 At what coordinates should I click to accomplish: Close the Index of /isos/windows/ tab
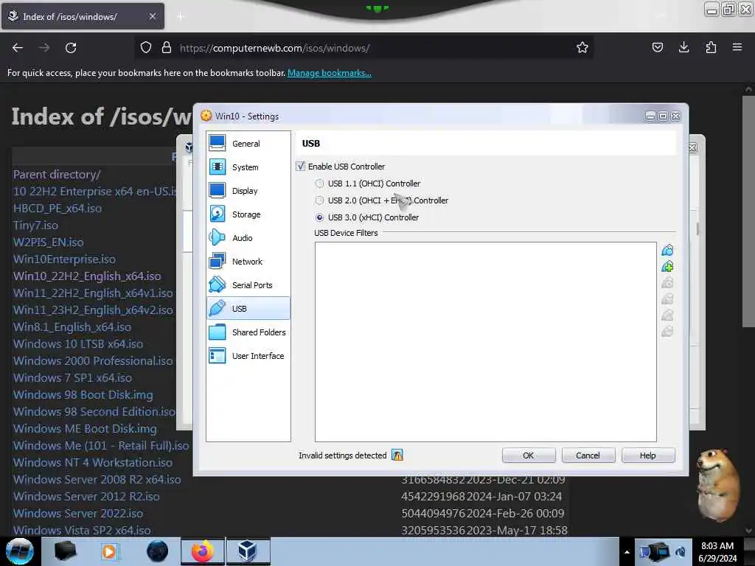(x=153, y=17)
